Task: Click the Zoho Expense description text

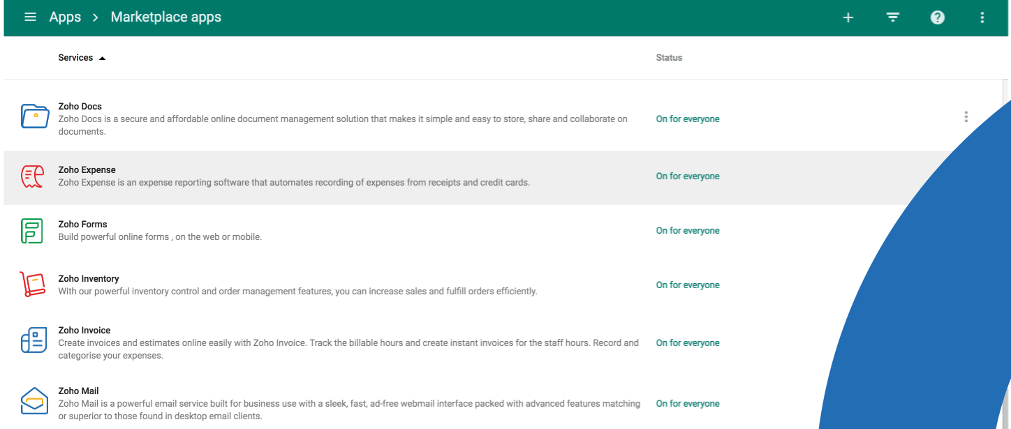Action: pos(294,183)
